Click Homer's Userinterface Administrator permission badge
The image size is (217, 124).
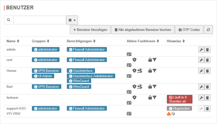[x=91, y=76]
